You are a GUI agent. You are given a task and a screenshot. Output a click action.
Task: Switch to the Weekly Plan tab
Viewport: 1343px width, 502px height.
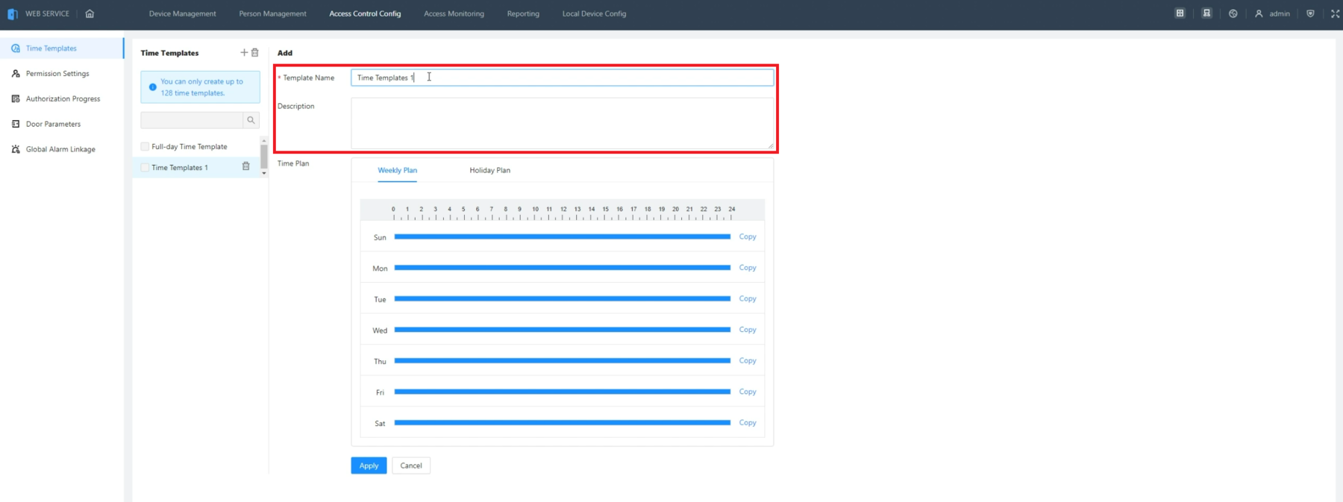(398, 170)
